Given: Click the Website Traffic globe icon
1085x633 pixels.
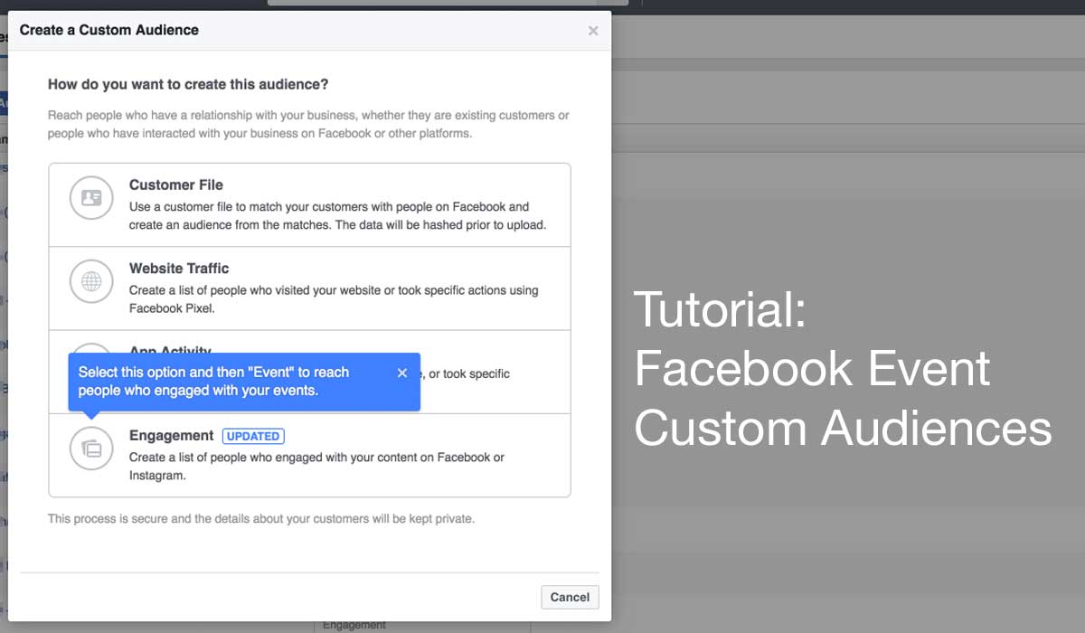Looking at the screenshot, I should pyautogui.click(x=91, y=281).
